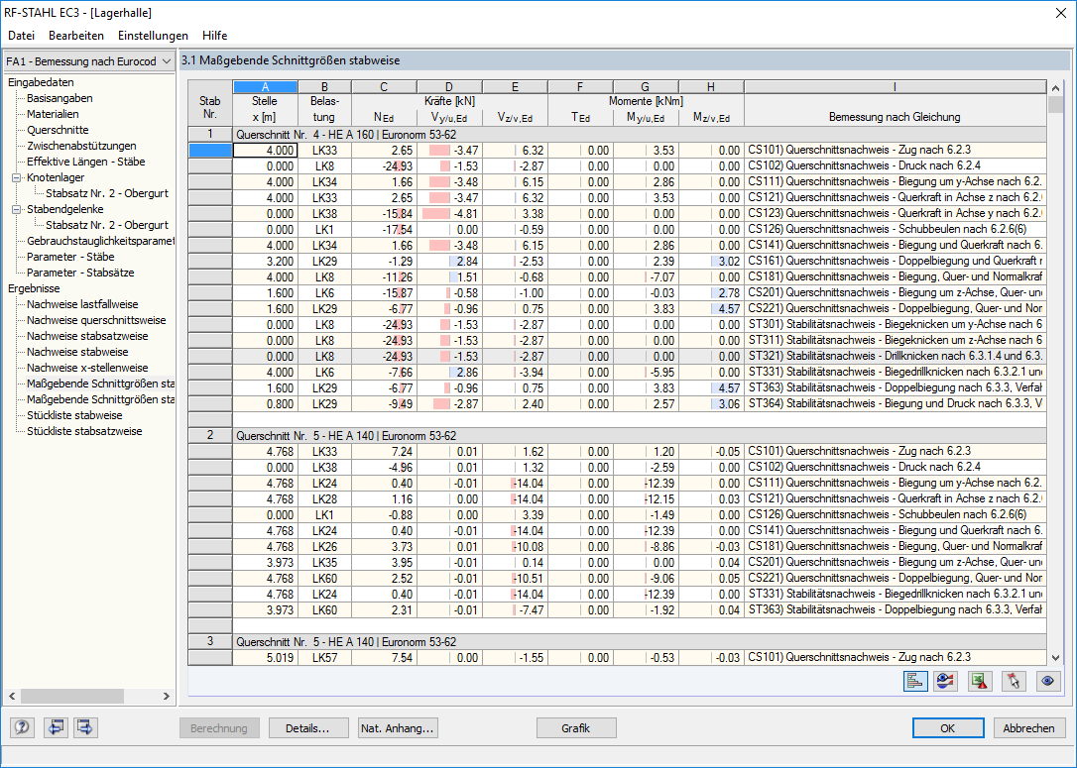1077x768 pixels.
Task: Click the disabled Berechnung button
Action: [x=219, y=728]
